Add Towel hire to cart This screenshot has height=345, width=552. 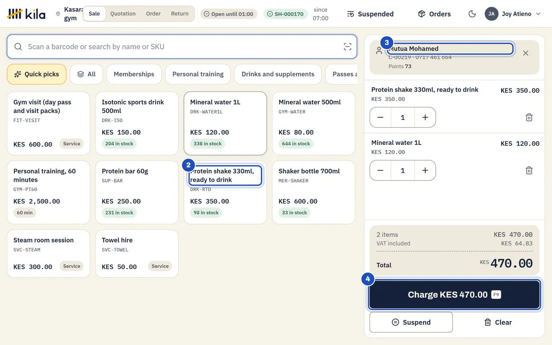137,254
